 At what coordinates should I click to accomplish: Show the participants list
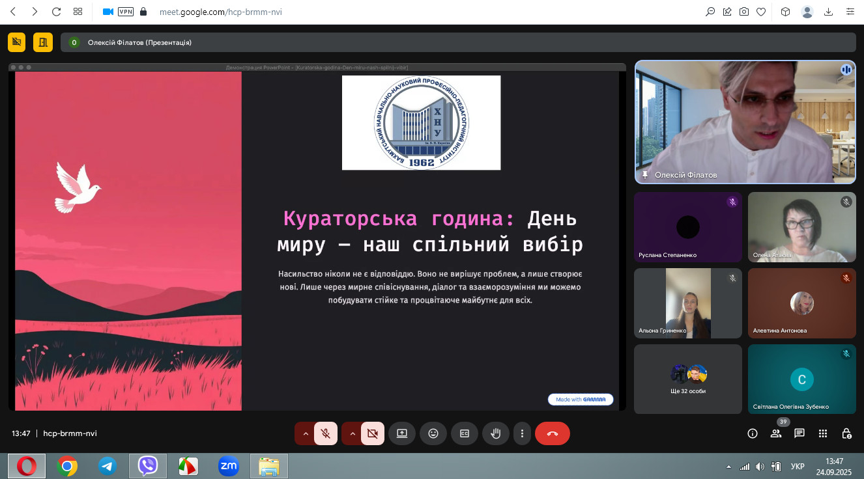pyautogui.click(x=776, y=433)
